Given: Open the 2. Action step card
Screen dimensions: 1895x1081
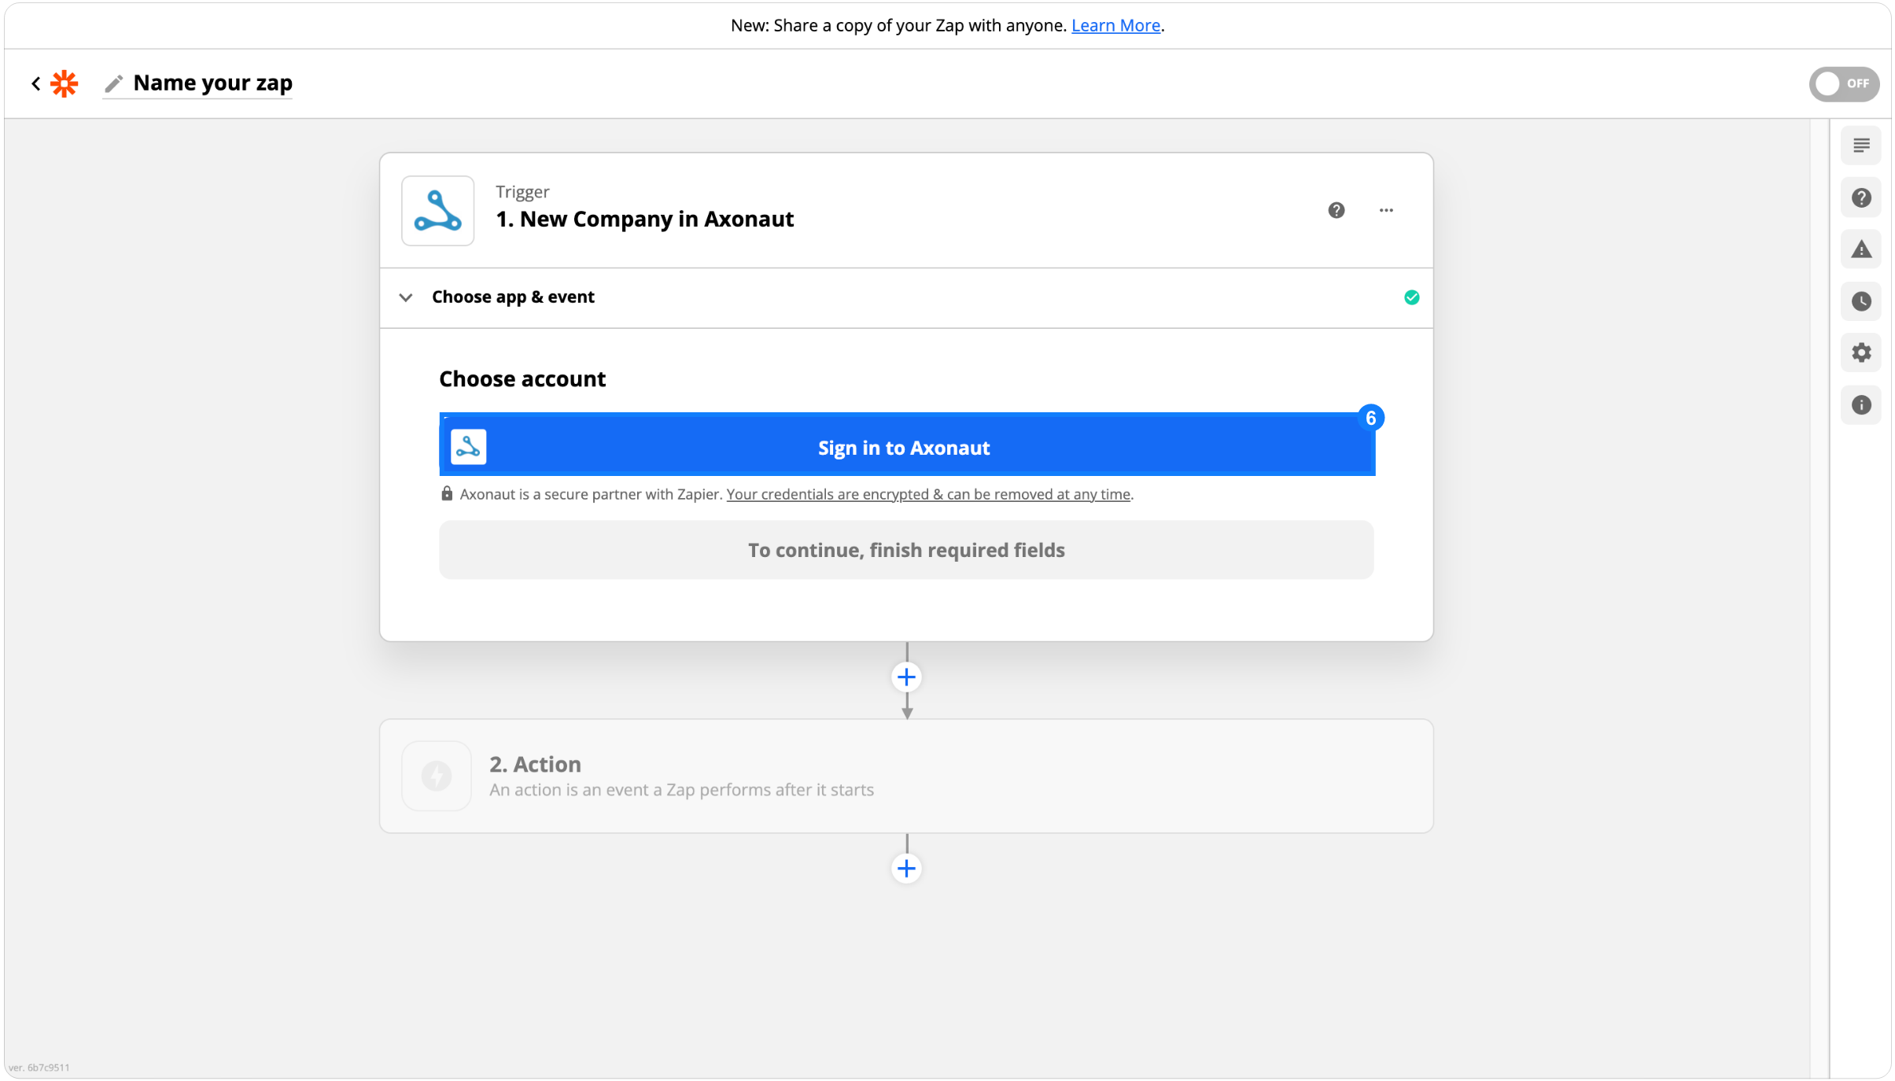Looking at the screenshot, I should [x=906, y=776].
